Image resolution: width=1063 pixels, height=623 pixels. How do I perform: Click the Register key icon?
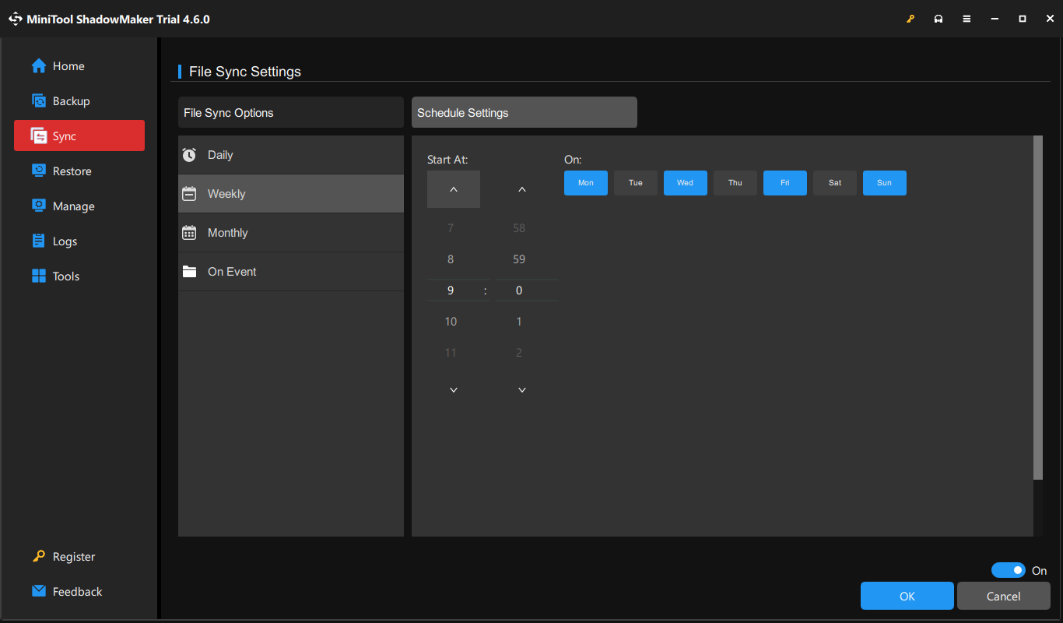(x=39, y=557)
